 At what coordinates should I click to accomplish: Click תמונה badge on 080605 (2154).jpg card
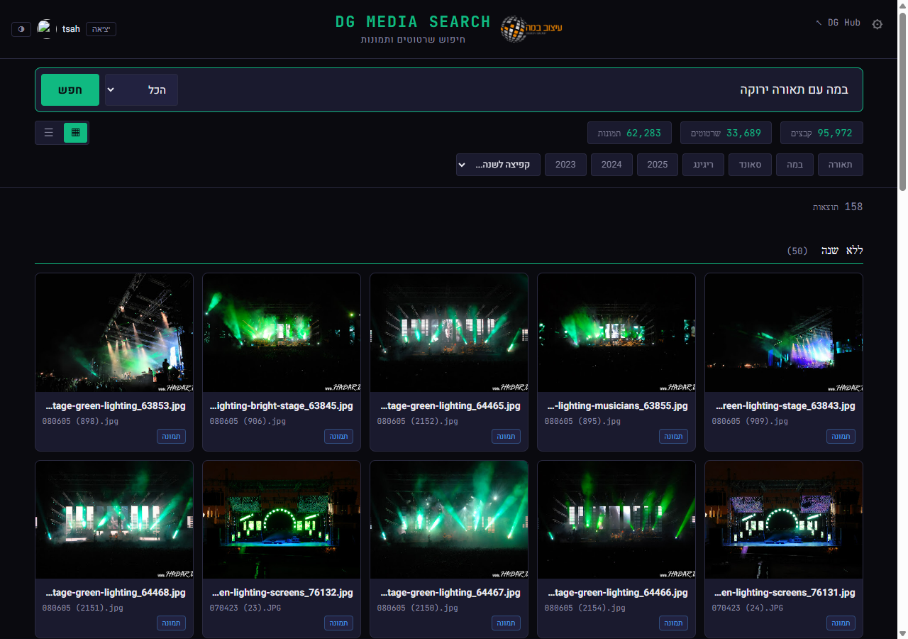pos(673,623)
